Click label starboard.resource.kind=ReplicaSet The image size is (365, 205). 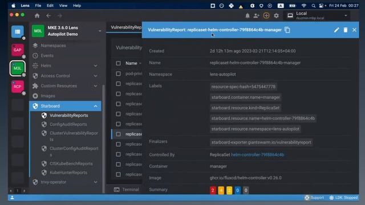[x=245, y=108]
